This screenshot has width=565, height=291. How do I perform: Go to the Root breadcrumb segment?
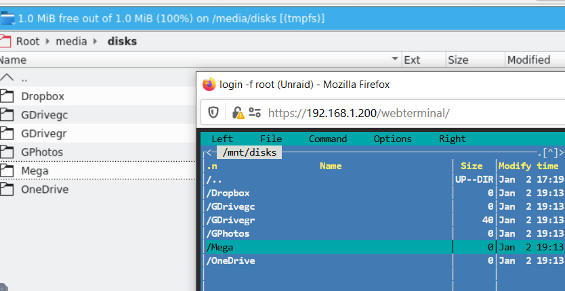28,41
